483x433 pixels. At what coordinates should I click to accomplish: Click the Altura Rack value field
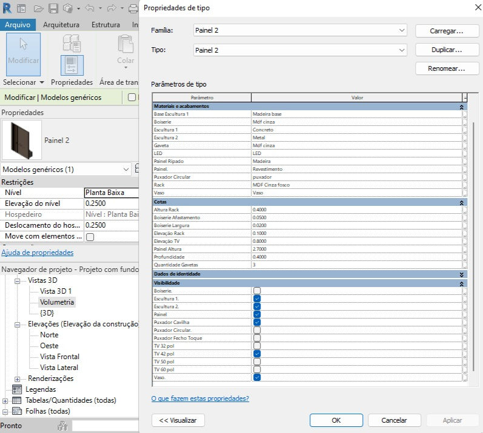(x=356, y=210)
